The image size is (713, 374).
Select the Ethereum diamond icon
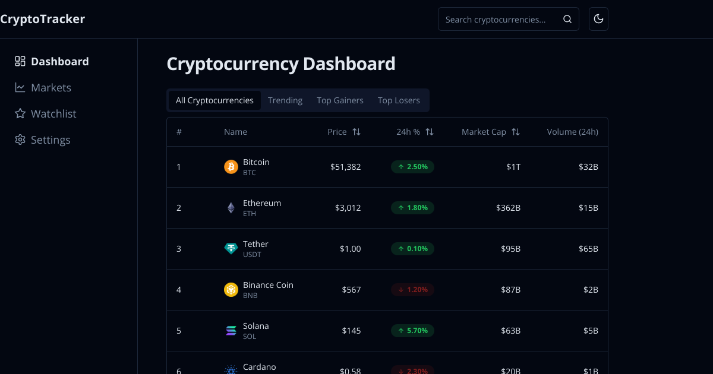[231, 208]
